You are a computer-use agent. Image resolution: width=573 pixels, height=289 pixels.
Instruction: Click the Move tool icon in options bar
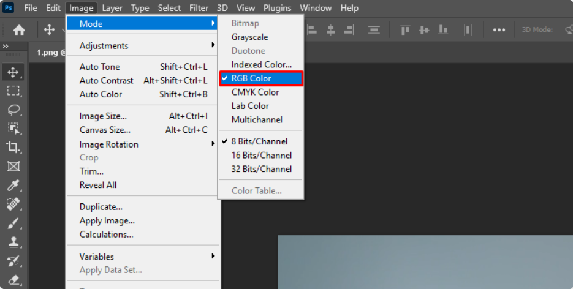(x=50, y=29)
